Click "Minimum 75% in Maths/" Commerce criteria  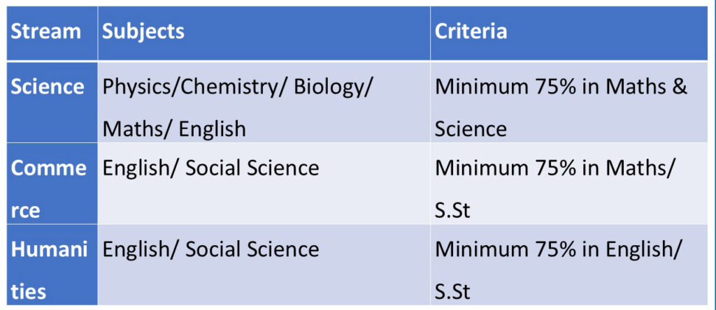pos(557,168)
